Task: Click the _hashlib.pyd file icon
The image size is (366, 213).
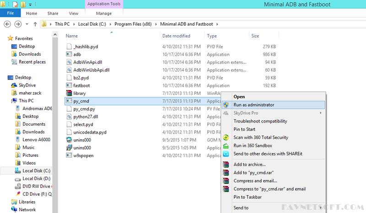Action: point(69,47)
